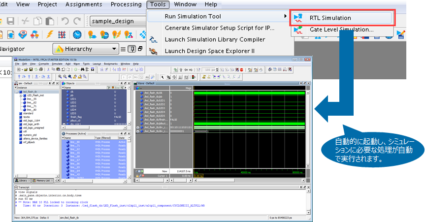Click the ModelSim binoculars find icon
Image resolution: width=426 pixels, height=222 pixels.
[83, 70]
